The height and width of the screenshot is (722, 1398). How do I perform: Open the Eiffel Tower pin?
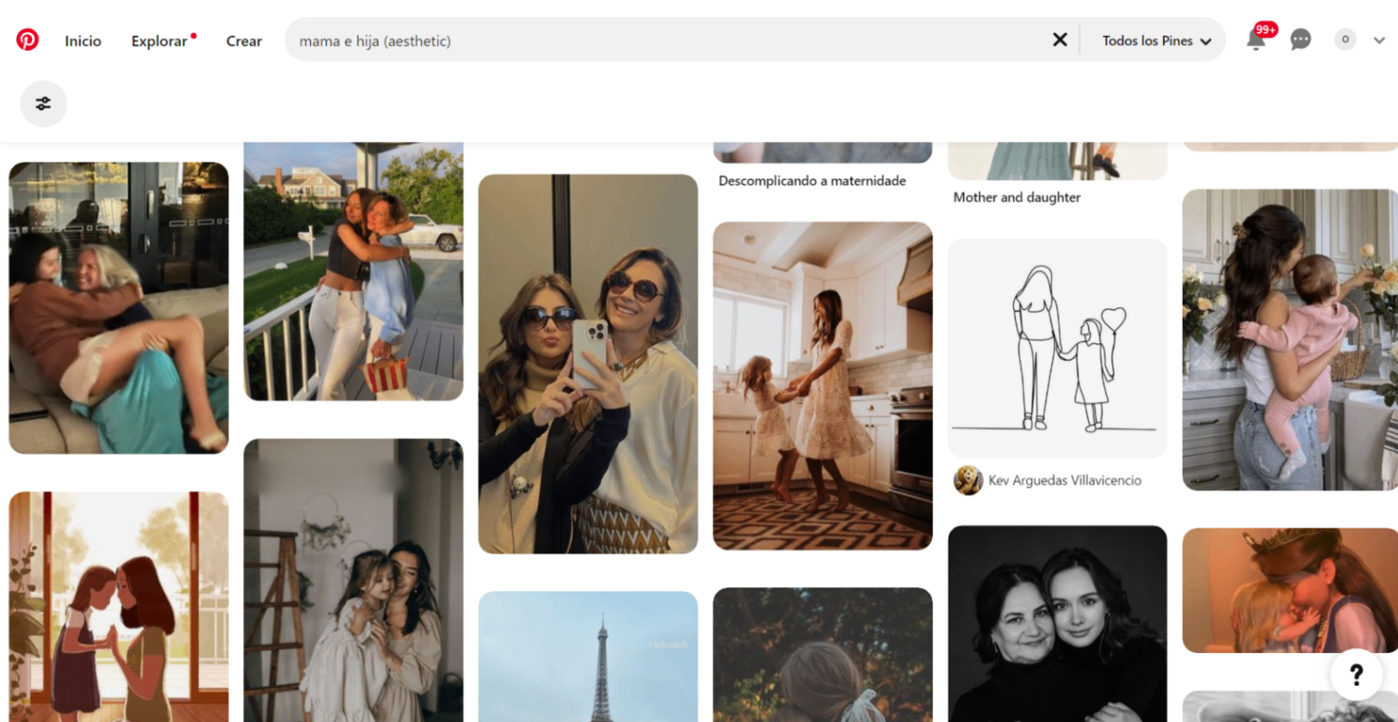588,657
